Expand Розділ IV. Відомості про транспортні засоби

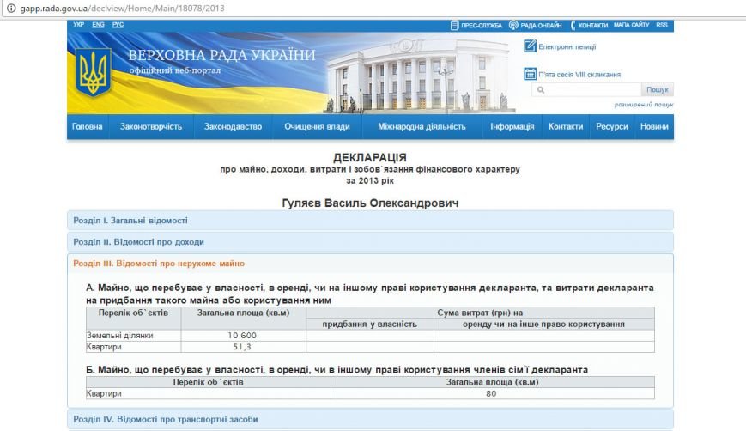coord(370,419)
